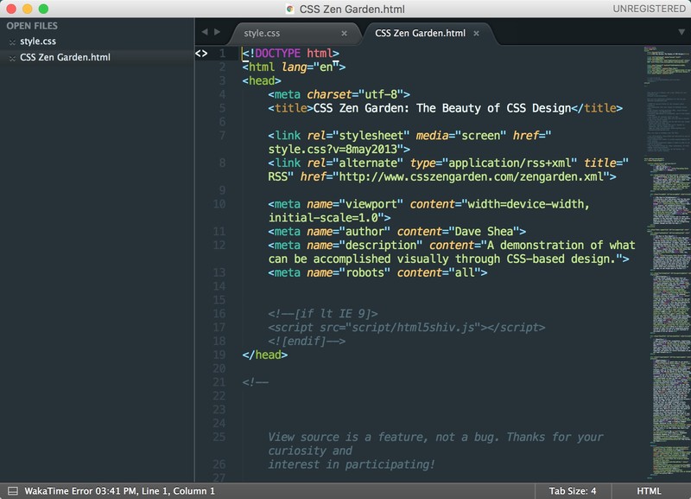
Task: Close CSS Zen Garden.html in Open Files sidebar
Action: 12,58
